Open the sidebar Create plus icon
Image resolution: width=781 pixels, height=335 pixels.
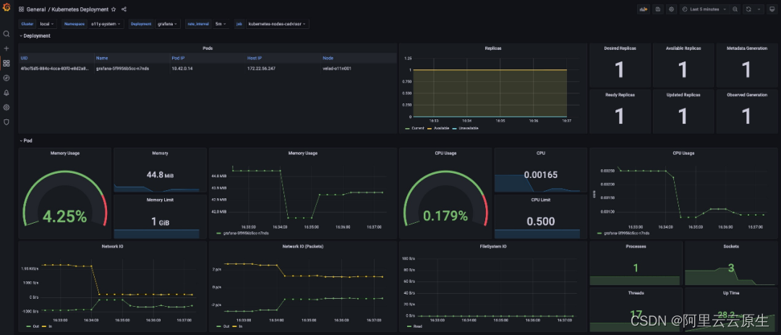[7, 48]
